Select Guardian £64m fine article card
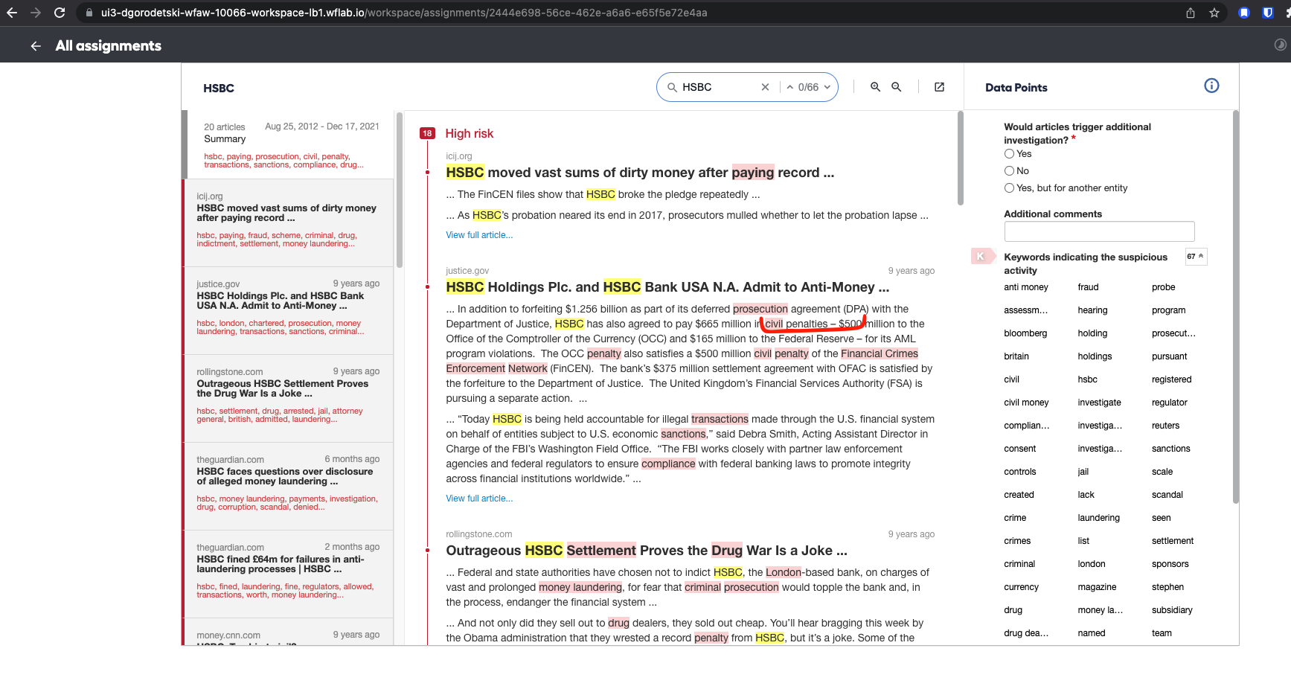The image size is (1291, 689). tap(289, 574)
